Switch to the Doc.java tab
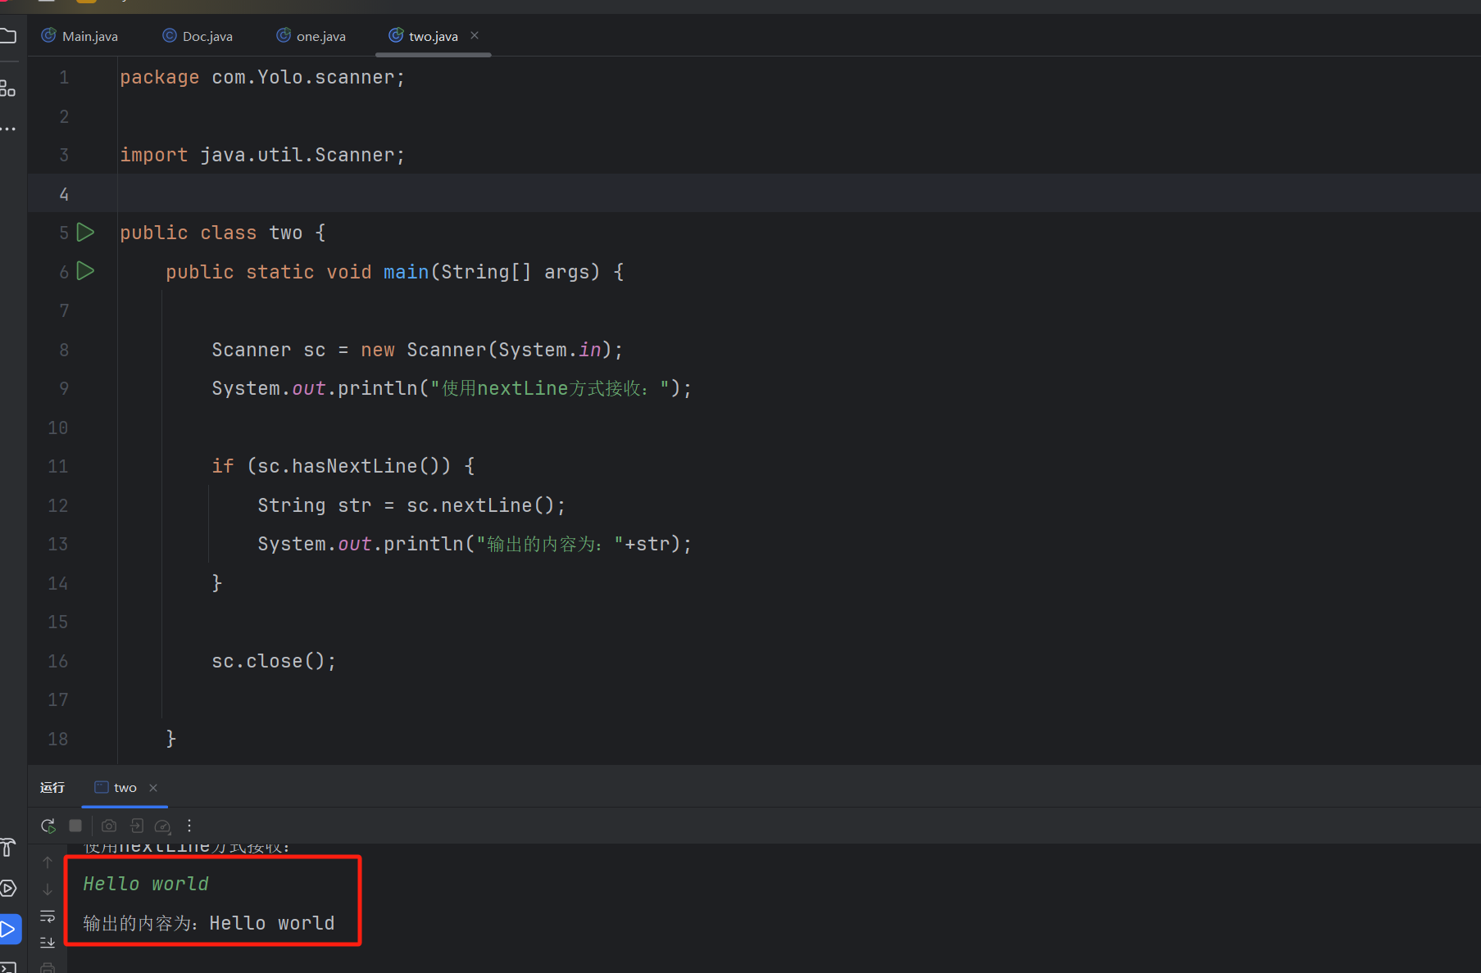1481x973 pixels. [x=198, y=36]
